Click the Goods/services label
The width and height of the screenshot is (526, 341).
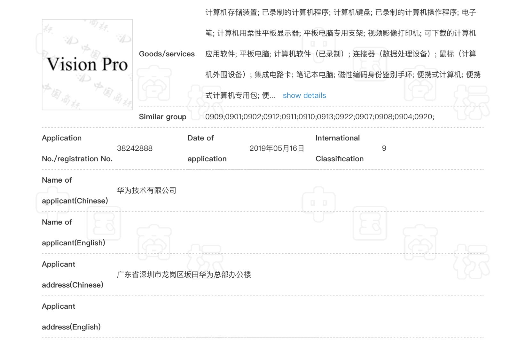pos(167,54)
